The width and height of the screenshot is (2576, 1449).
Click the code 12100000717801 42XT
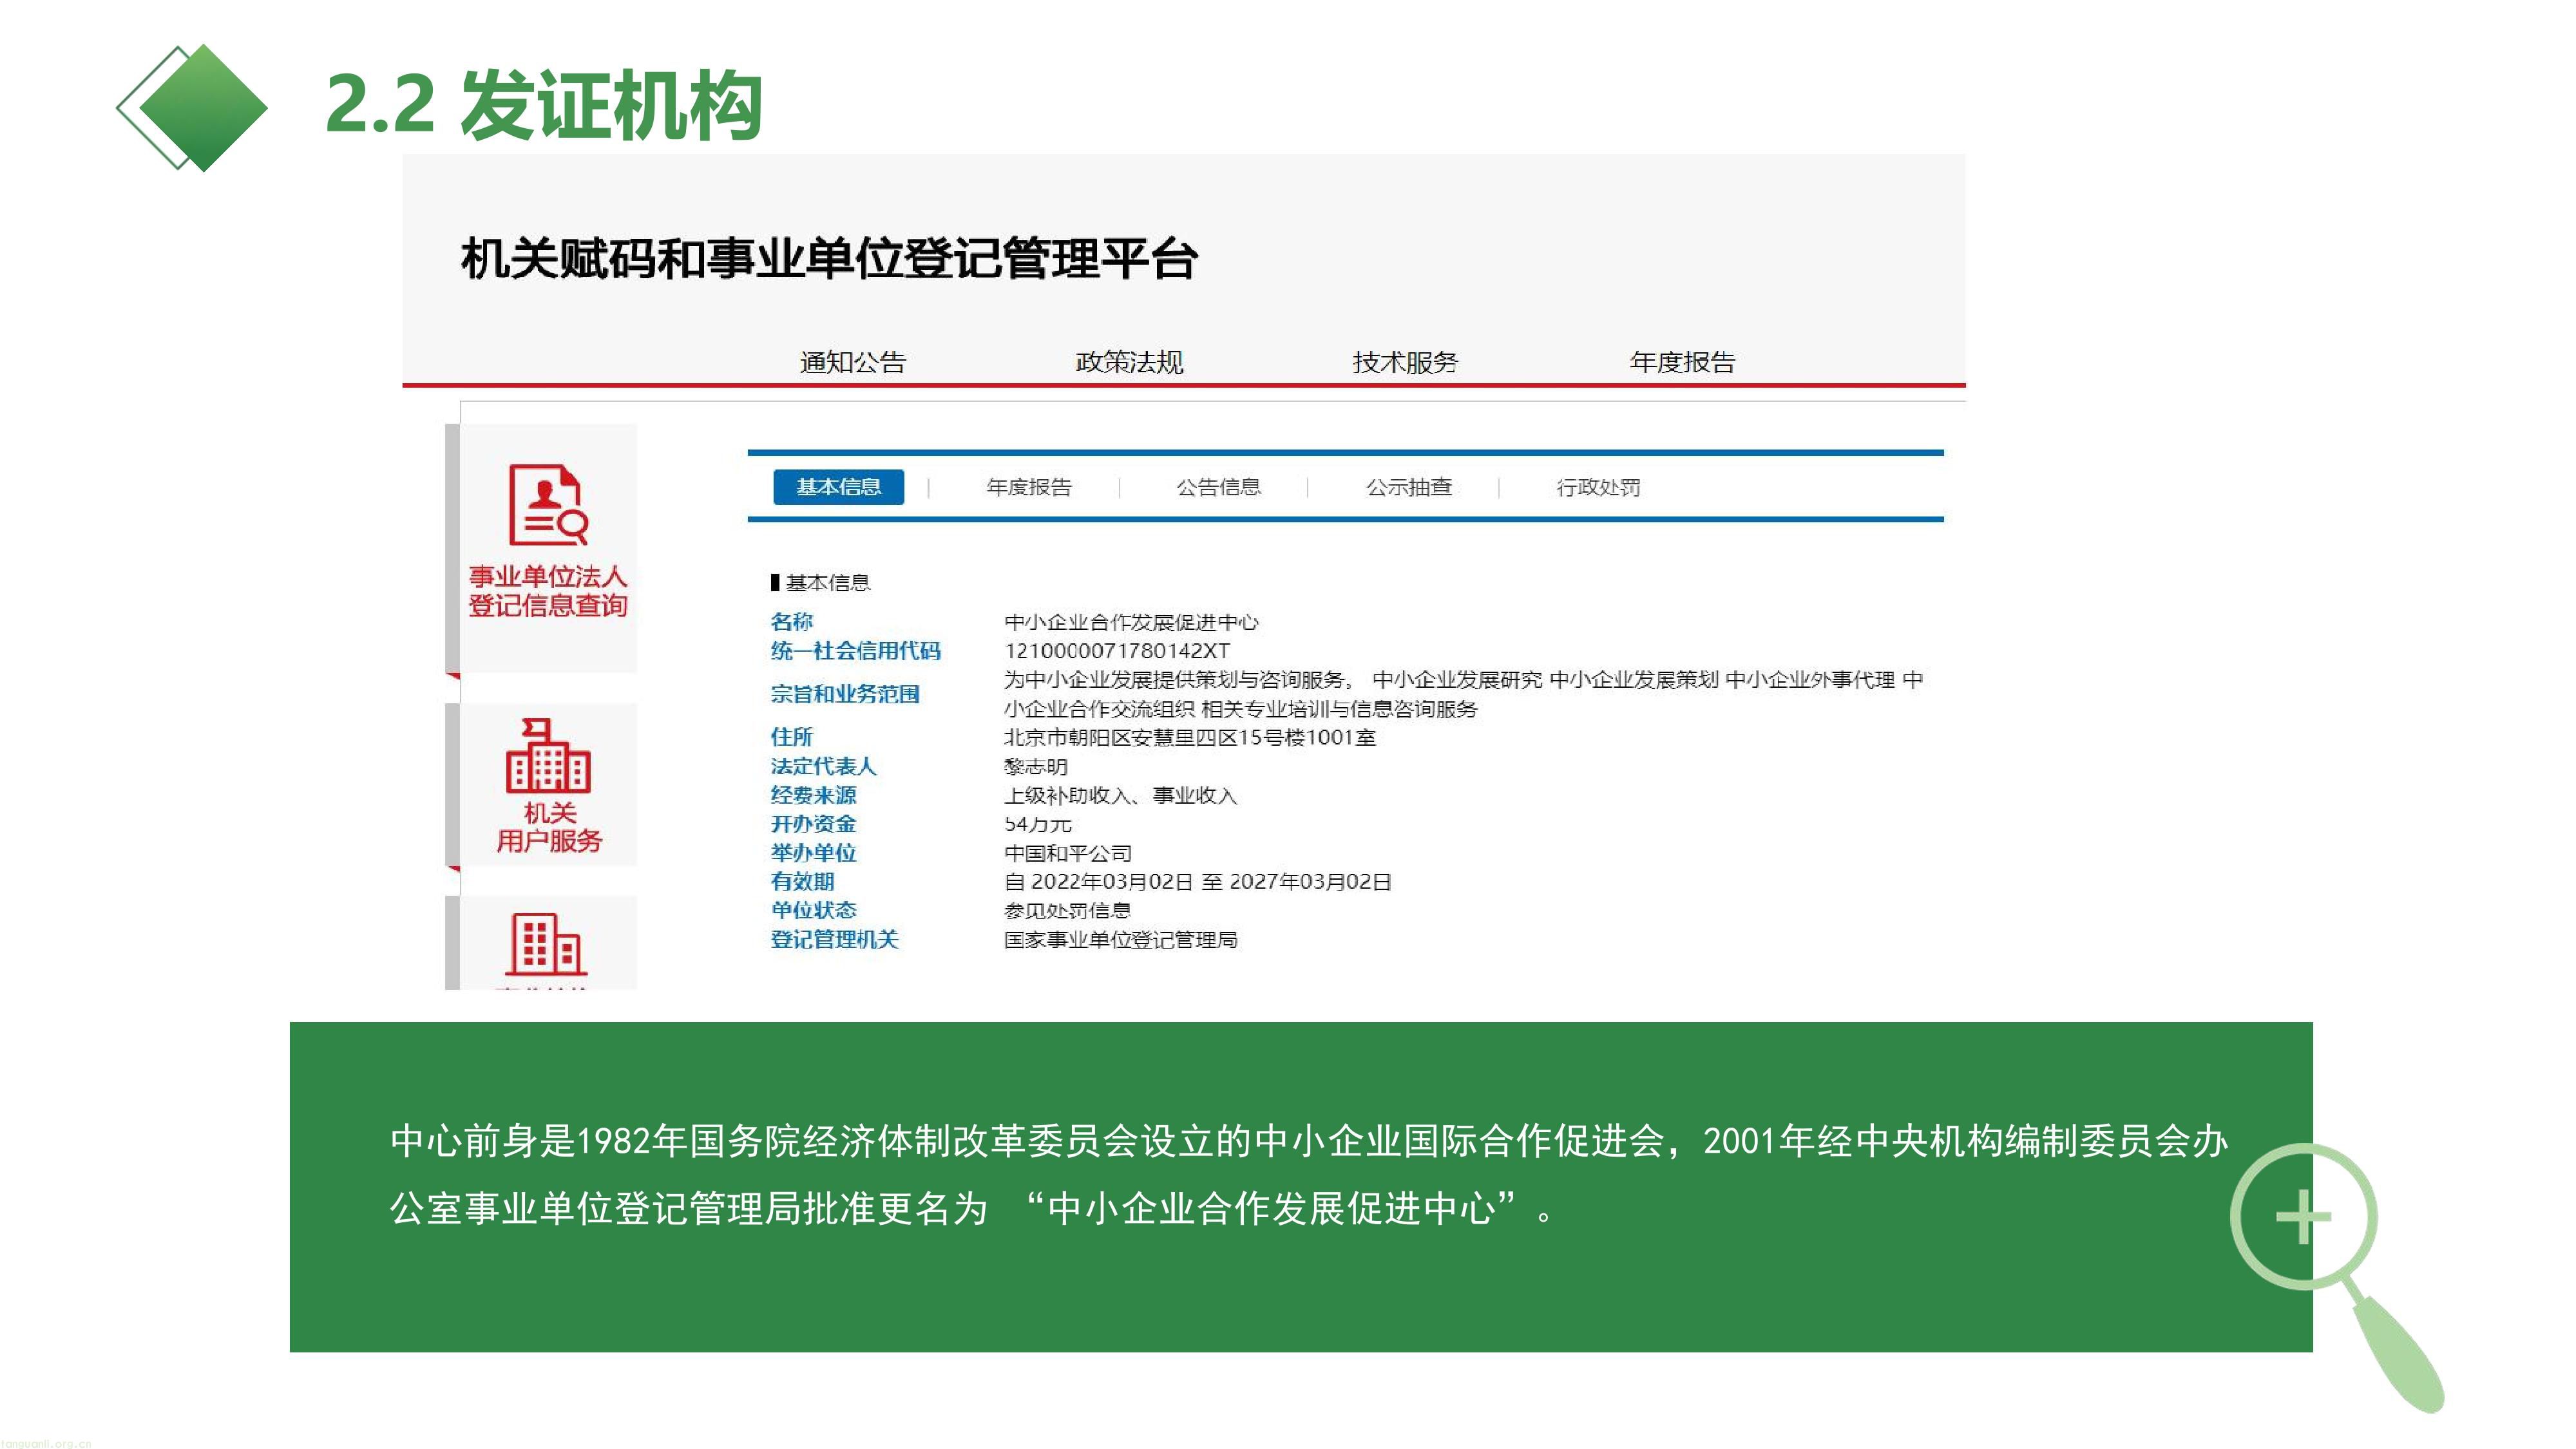tap(1116, 651)
